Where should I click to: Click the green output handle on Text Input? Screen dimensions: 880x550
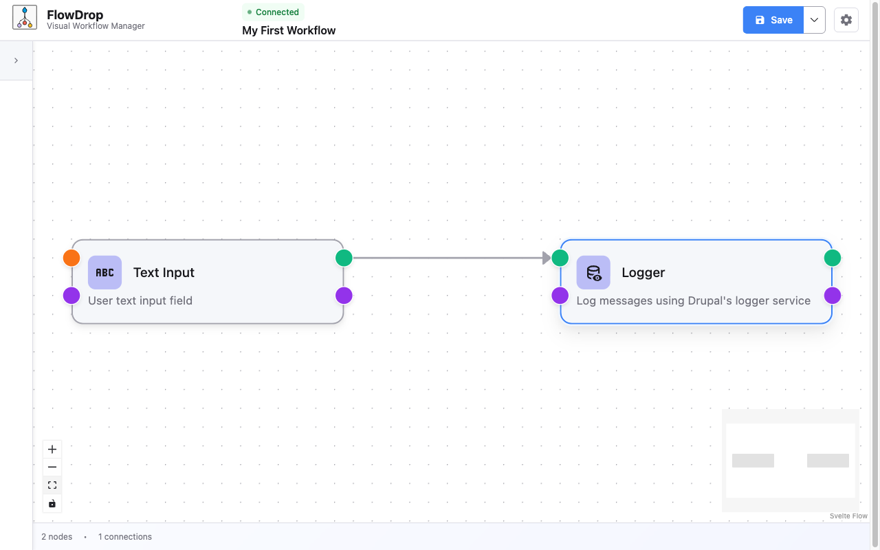click(x=344, y=258)
